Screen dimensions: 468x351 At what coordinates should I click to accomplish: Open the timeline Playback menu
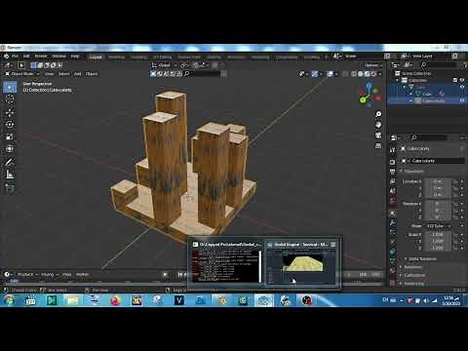(26, 275)
